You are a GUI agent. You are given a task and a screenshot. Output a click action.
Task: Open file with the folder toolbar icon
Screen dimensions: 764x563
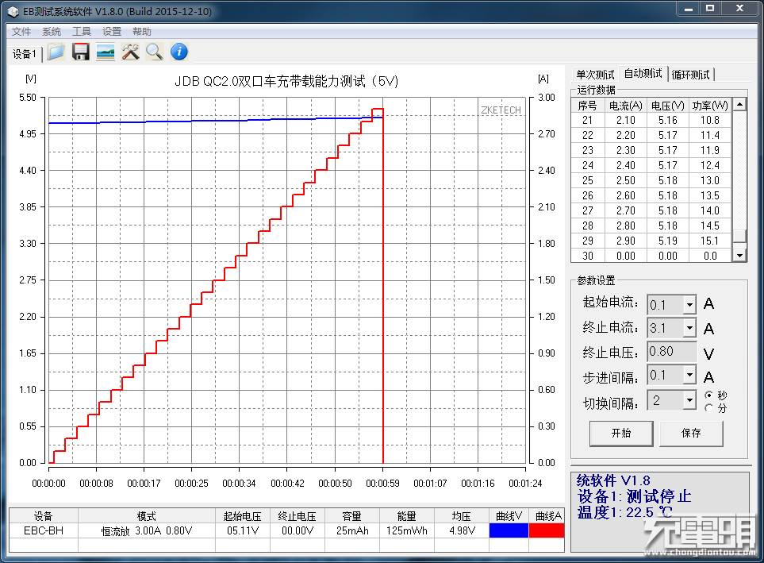point(56,52)
